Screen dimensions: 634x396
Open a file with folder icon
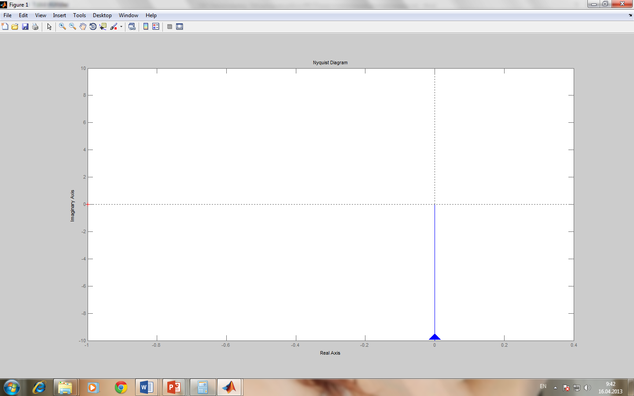click(x=15, y=26)
